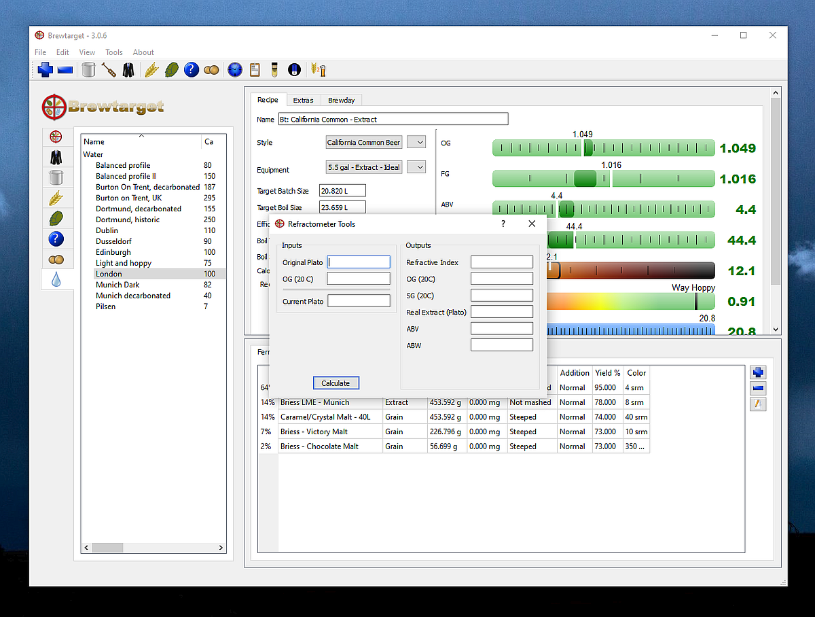Close the Refractometer Tools dialog

[532, 224]
